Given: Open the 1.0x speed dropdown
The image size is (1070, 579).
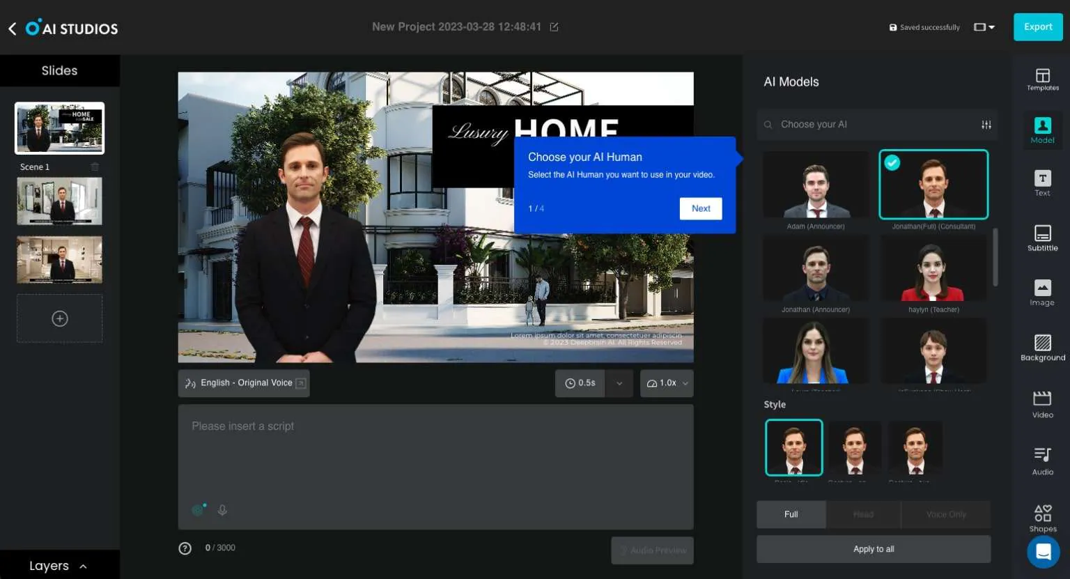Looking at the screenshot, I should 667,383.
